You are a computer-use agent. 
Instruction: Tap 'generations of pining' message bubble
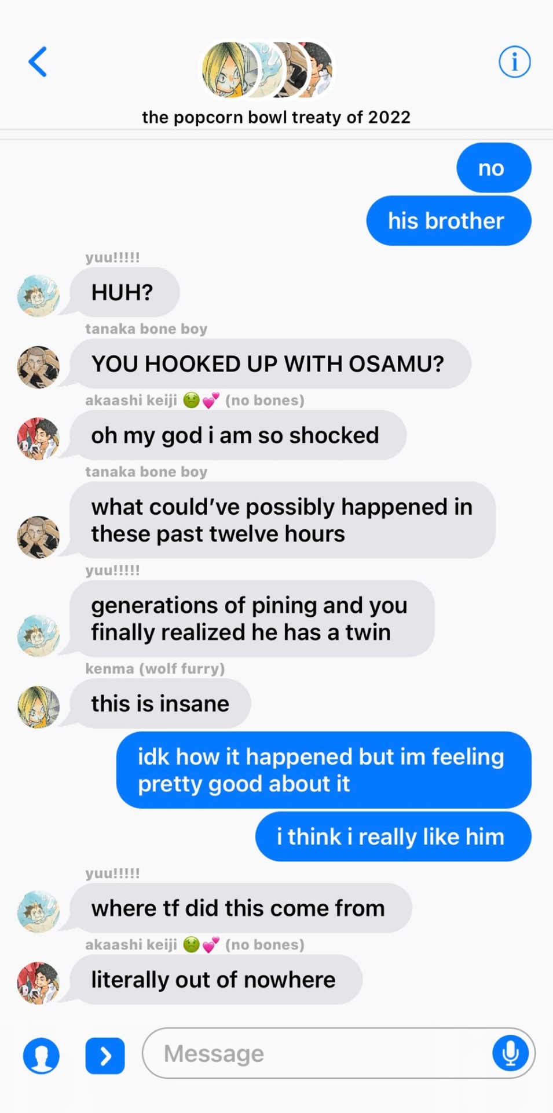coord(252,619)
